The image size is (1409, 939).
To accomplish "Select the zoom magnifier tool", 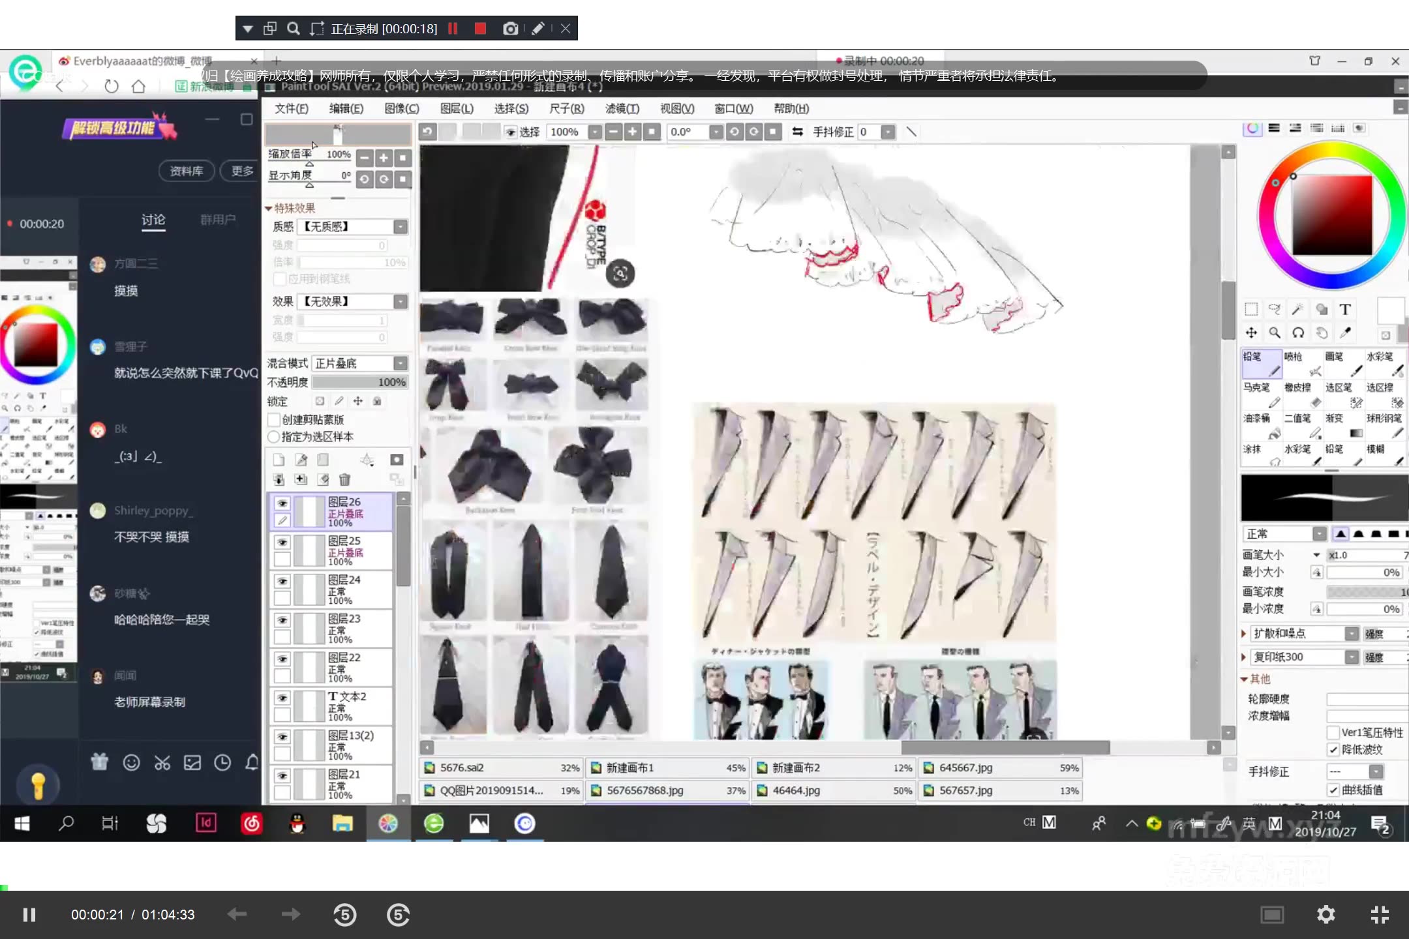I will pyautogui.click(x=1275, y=333).
